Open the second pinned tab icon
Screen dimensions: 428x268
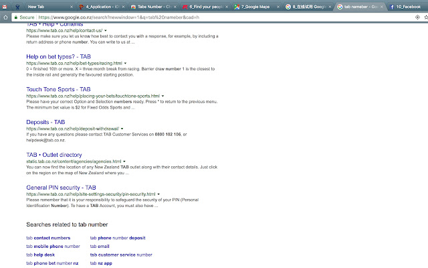(x=17, y=7)
